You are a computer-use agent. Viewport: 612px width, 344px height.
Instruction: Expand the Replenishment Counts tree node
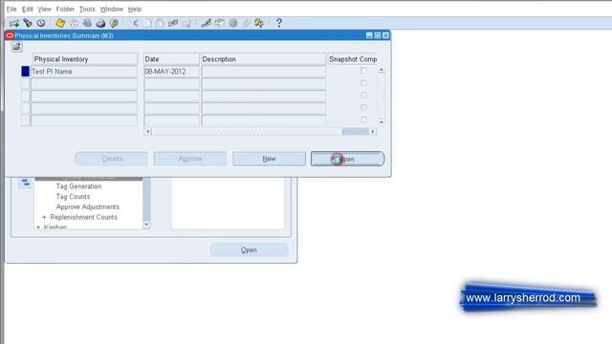tap(44, 217)
